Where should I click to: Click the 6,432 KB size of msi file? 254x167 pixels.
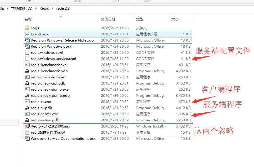183,126
